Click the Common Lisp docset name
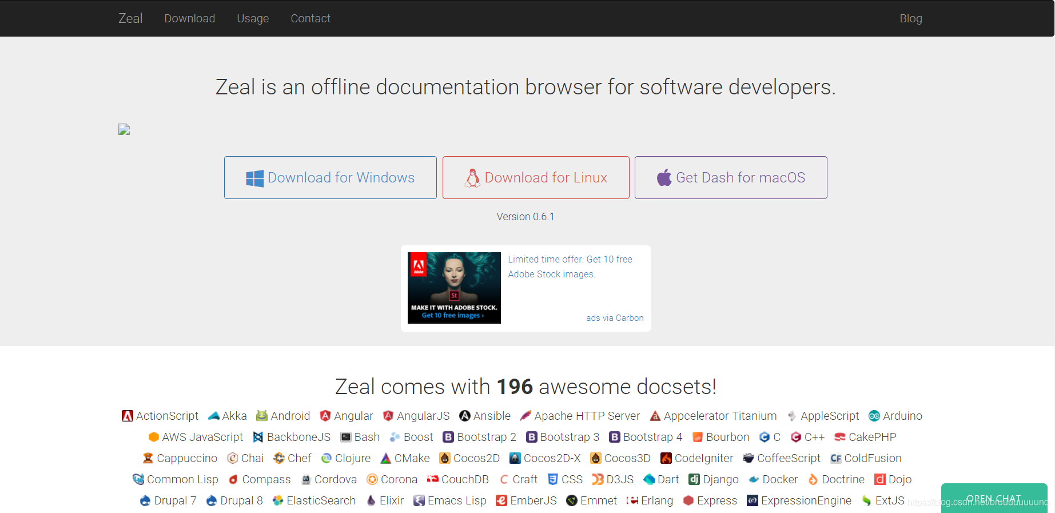Screen dimensions: 1055x513 click(182, 479)
